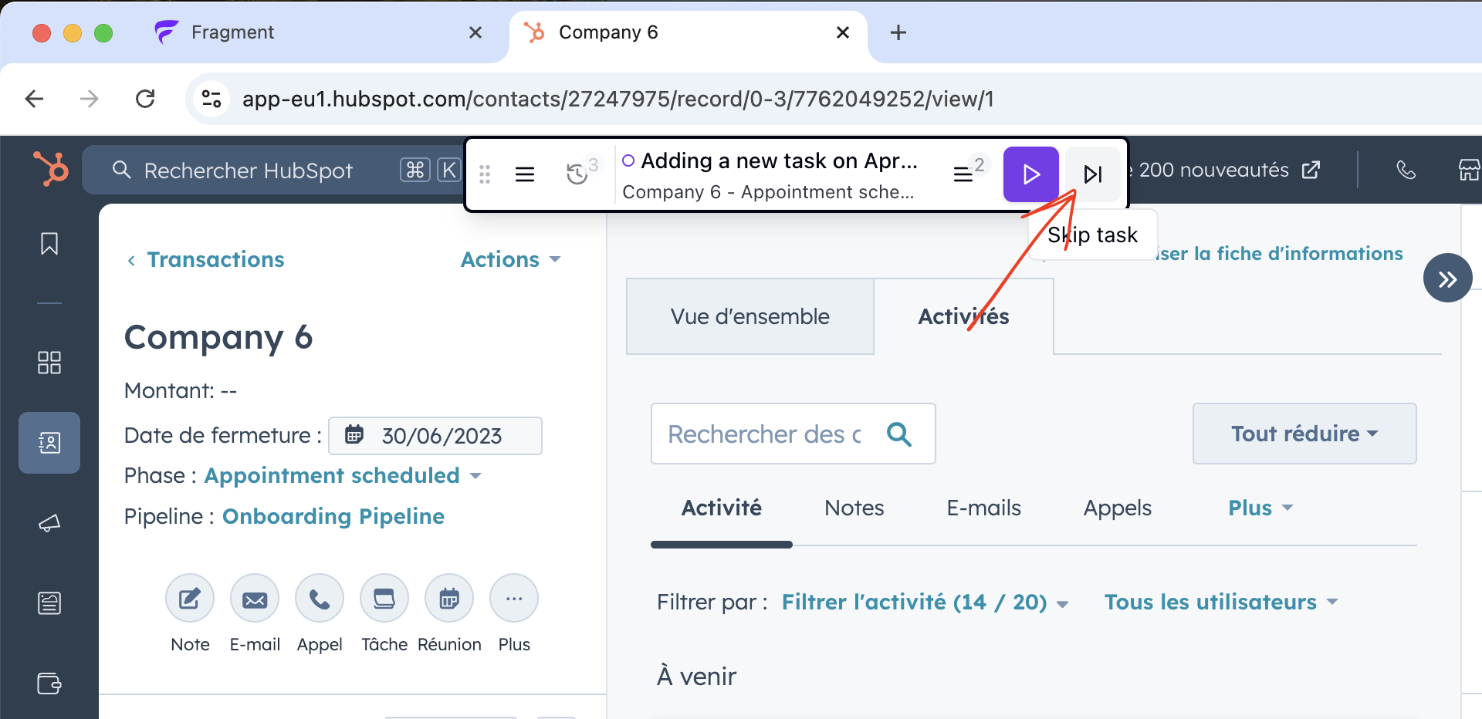Open the Plus more actions ellipsis
The height and width of the screenshot is (719, 1482).
click(x=514, y=598)
